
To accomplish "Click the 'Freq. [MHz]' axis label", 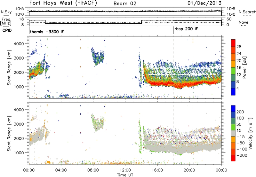I will pos(6,21).
